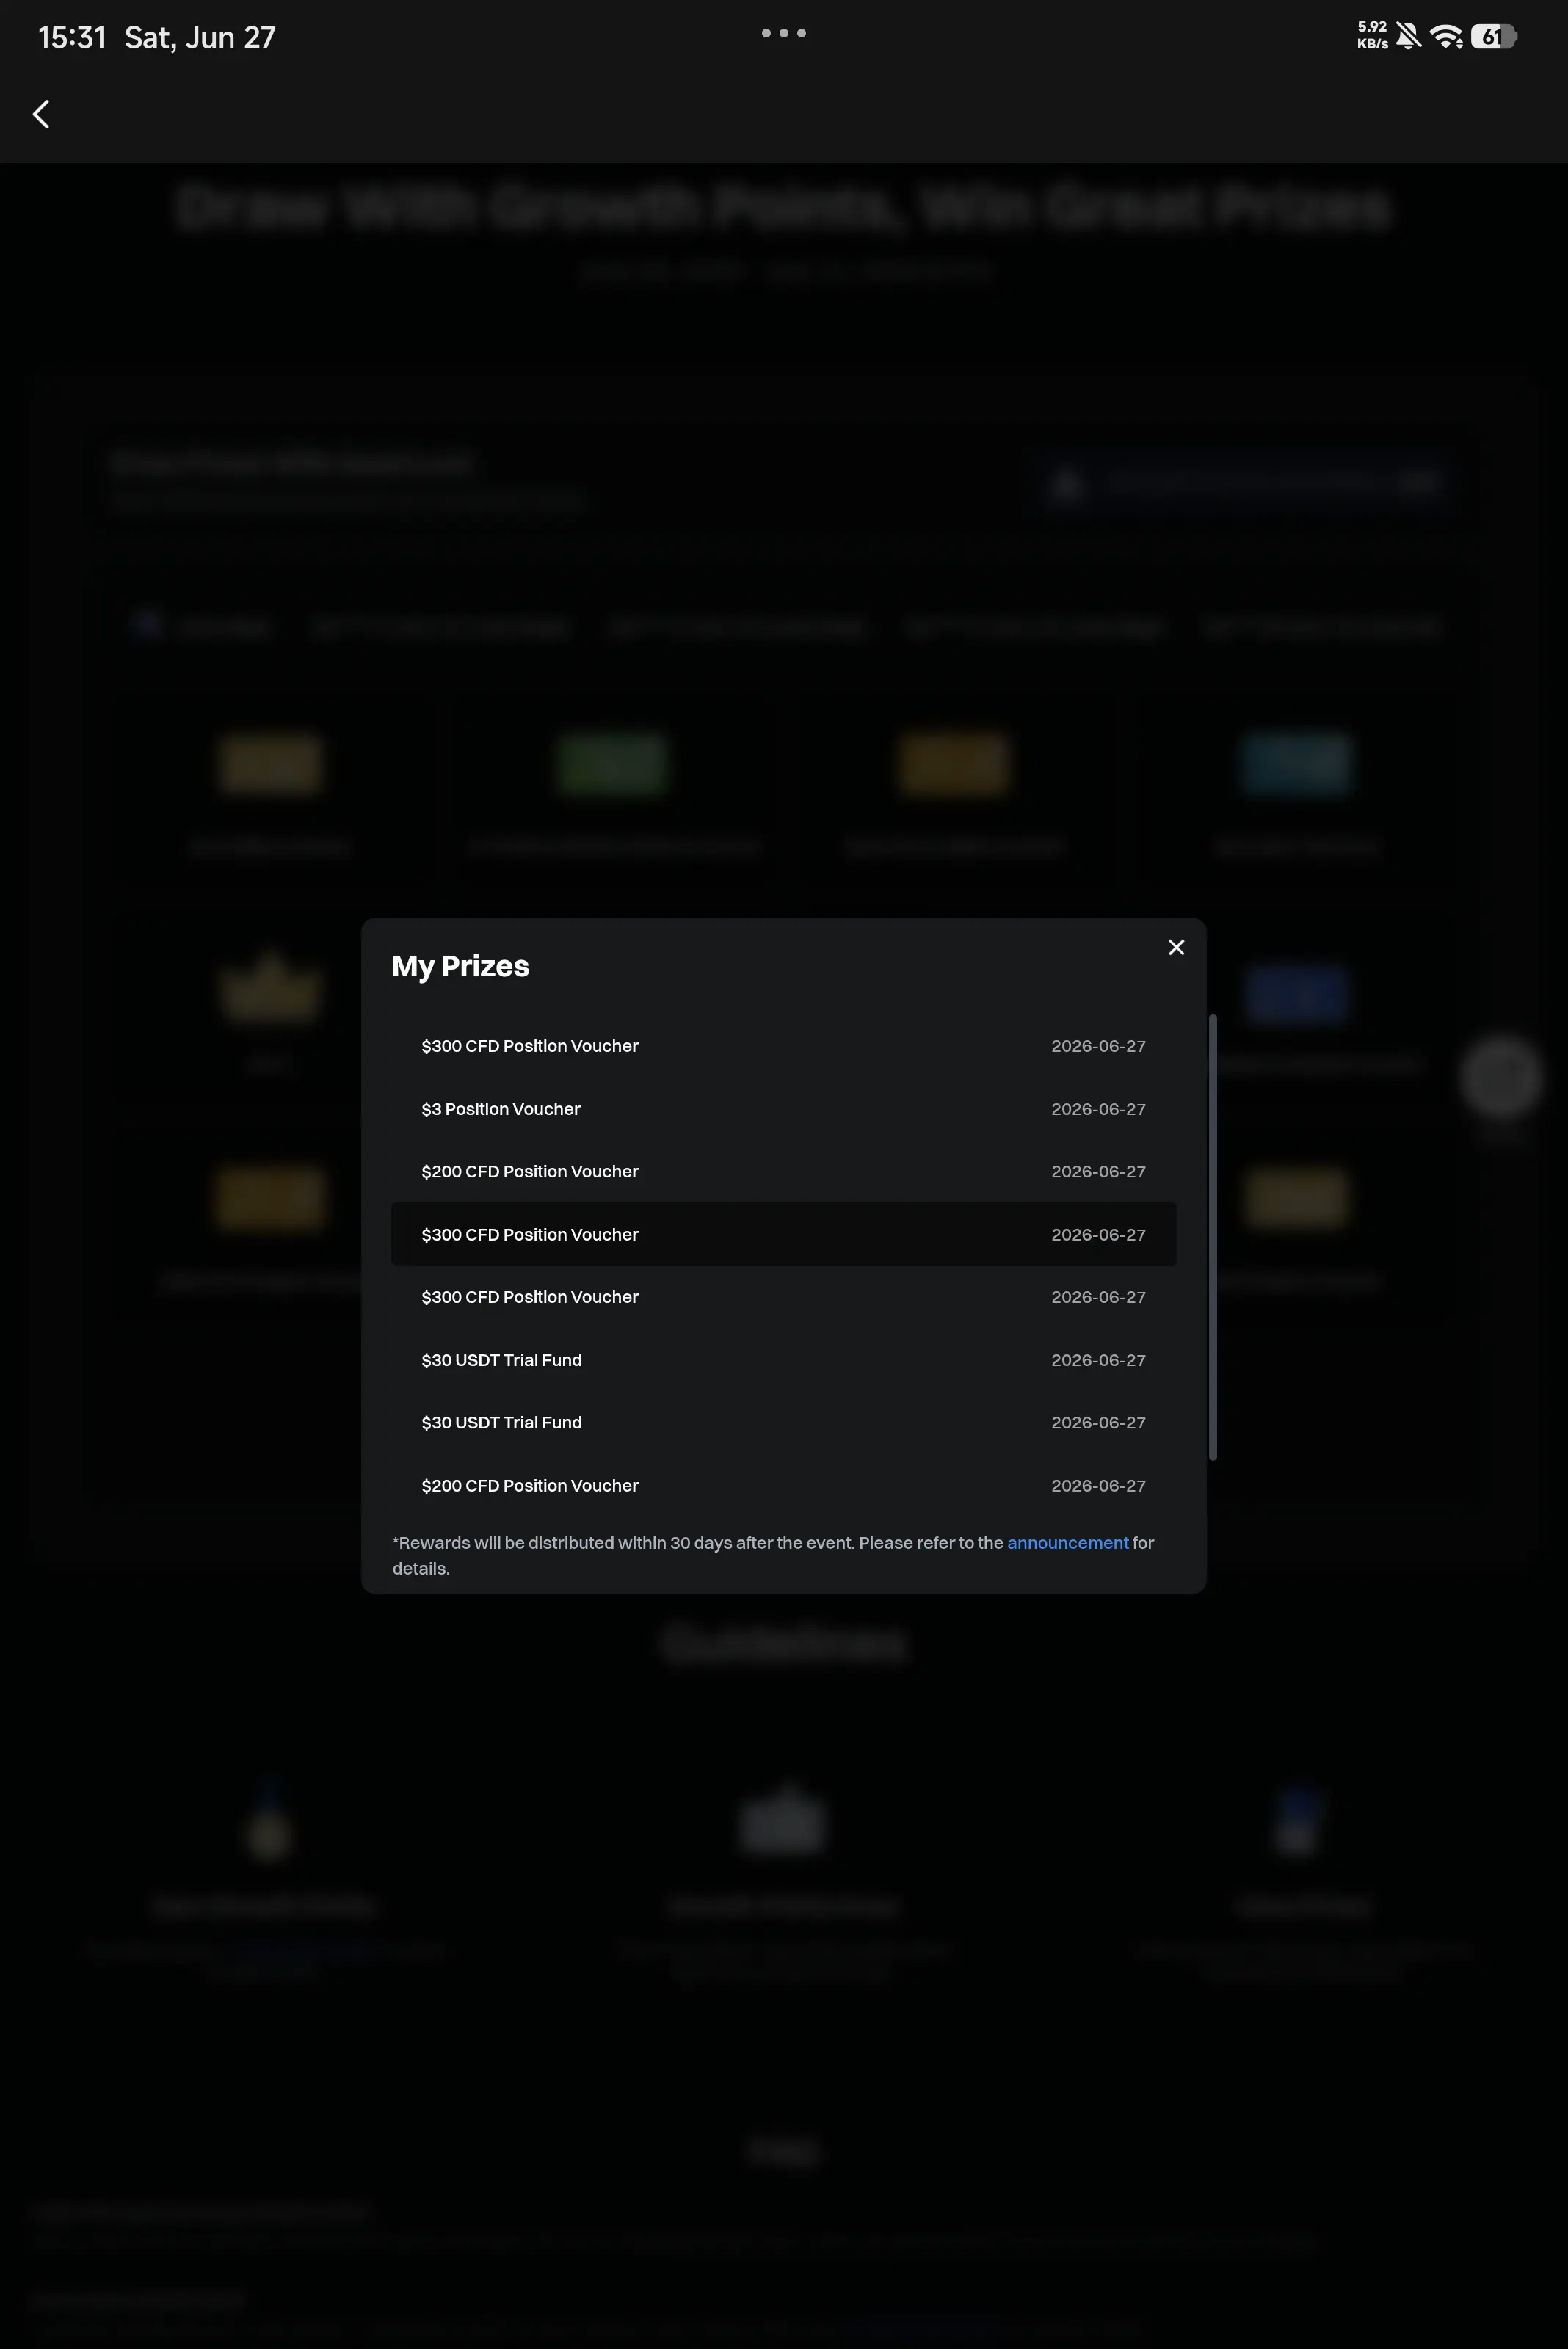Tap the 15:31 clock in status bar
This screenshot has width=1568, height=2349.
pyautogui.click(x=72, y=37)
